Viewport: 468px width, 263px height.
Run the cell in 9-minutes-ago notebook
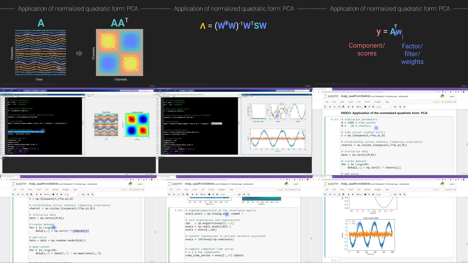[x=360, y=107]
